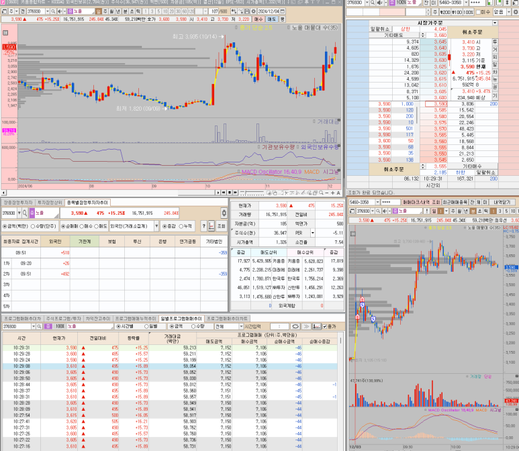Click the exclamation icon in mini chart toolbar
Screen dimensions: 519x451
(427, 211)
